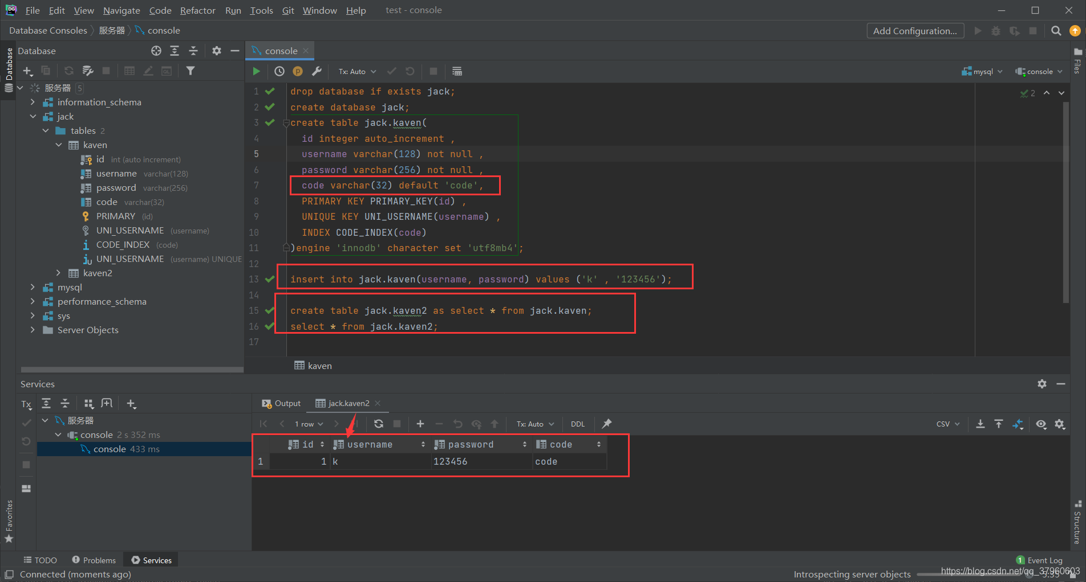This screenshot has width=1086, height=582.
Task: Select the password cell 123456
Action: tap(481, 461)
